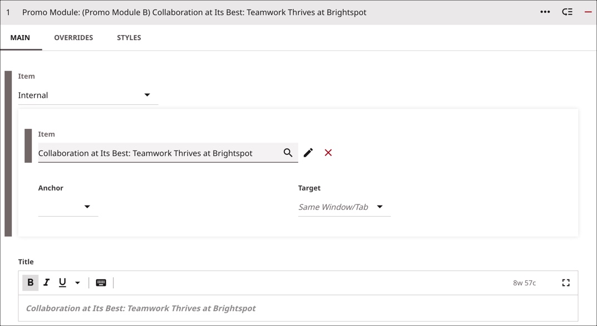Image resolution: width=597 pixels, height=326 pixels.
Task: Edit the selected item with pencil icon
Action: (x=308, y=153)
